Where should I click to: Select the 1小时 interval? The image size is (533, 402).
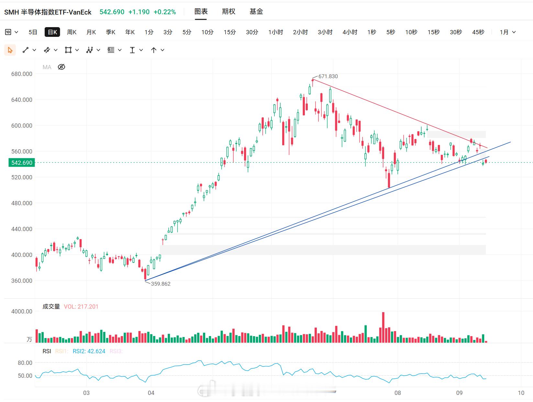coord(276,32)
